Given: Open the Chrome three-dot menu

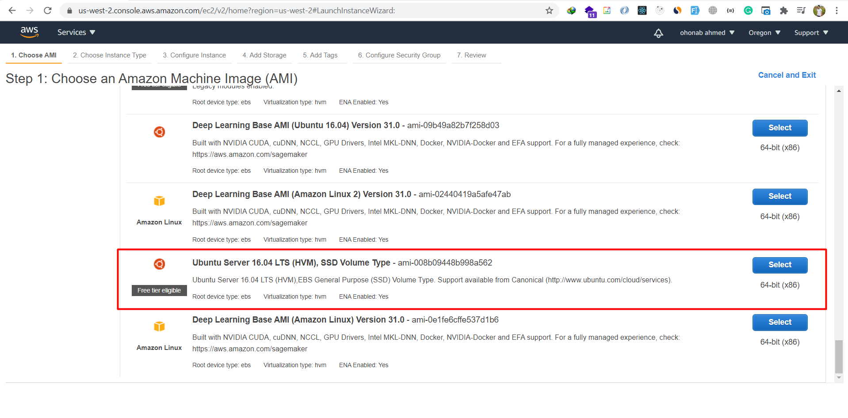Looking at the screenshot, I should pos(837,11).
